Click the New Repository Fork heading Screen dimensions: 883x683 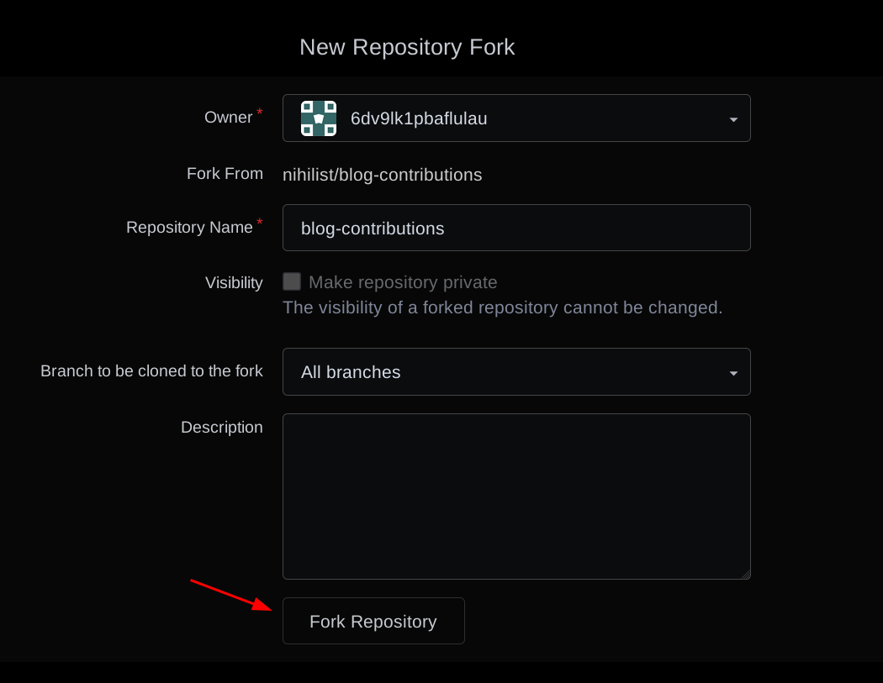[407, 47]
